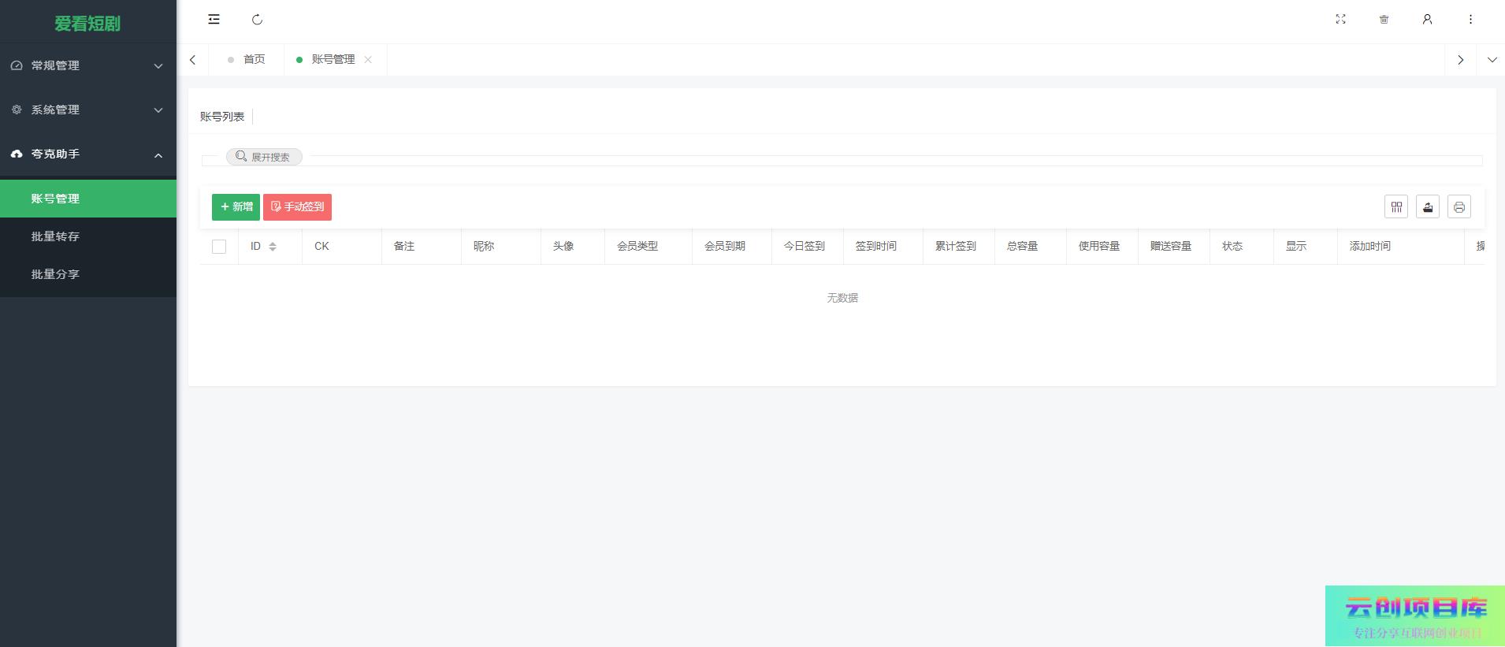The width and height of the screenshot is (1505, 647).
Task: Click the trash clear-cache icon in header
Action: (x=1384, y=20)
